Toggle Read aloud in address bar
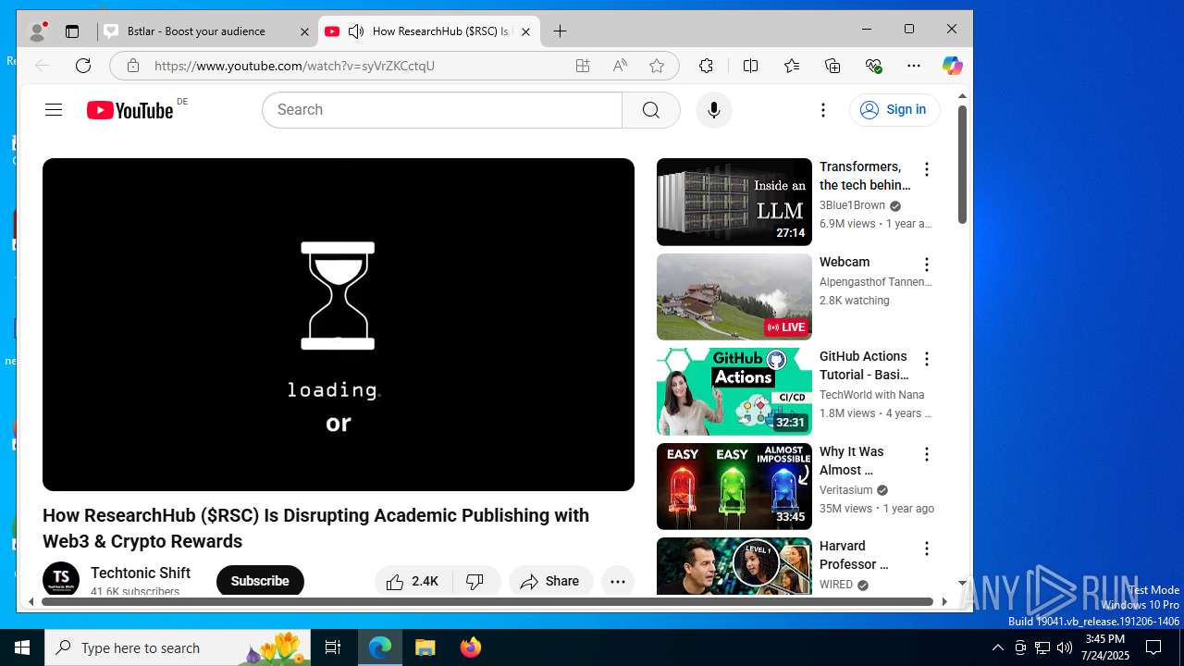The width and height of the screenshot is (1184, 666). pos(620,66)
